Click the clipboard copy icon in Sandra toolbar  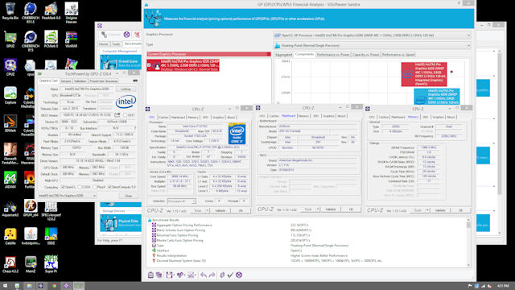point(150,275)
